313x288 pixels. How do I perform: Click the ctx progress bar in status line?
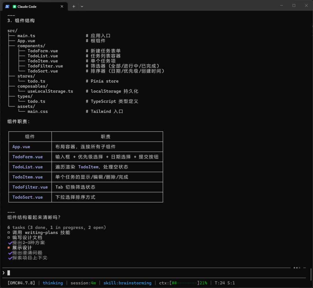tap(184, 283)
